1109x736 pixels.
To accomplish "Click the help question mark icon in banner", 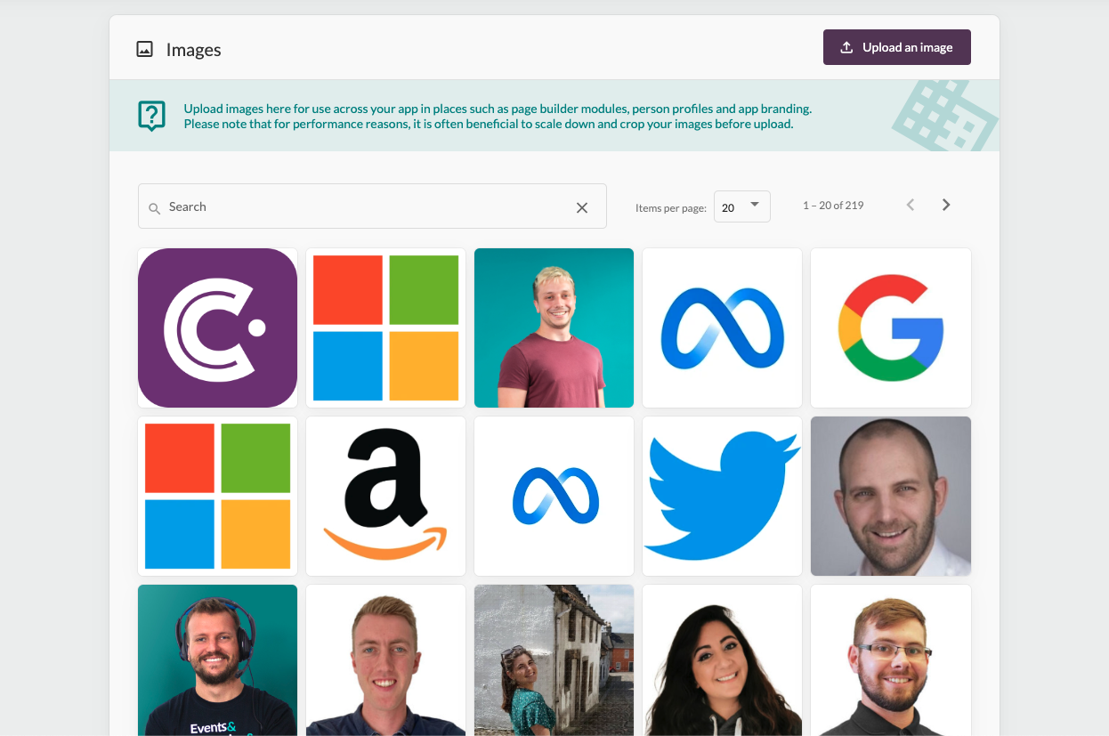I will (152, 116).
